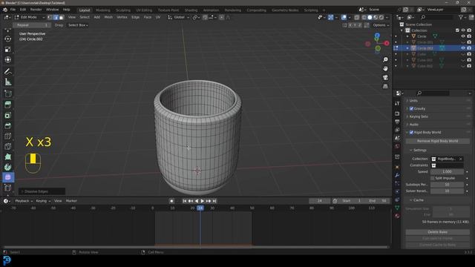Enable face select mode
Screen dimensions: 475x267
[x=61, y=17]
